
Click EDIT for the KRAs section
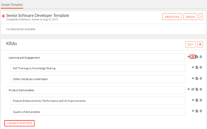click(190, 45)
